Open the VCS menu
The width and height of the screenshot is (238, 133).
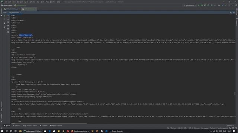coord(47,2)
